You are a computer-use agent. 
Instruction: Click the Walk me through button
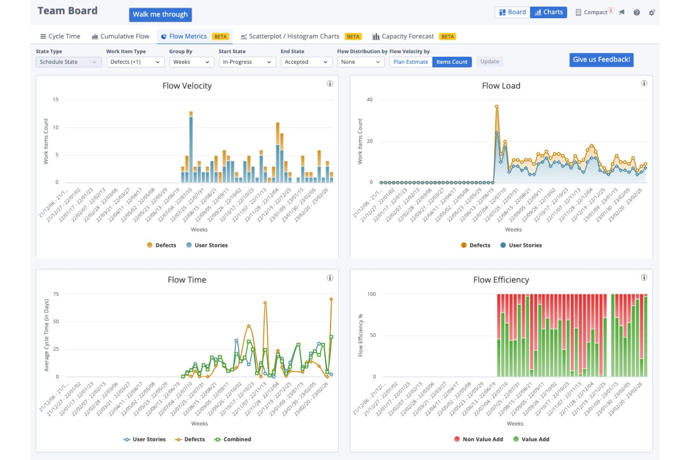click(x=160, y=14)
